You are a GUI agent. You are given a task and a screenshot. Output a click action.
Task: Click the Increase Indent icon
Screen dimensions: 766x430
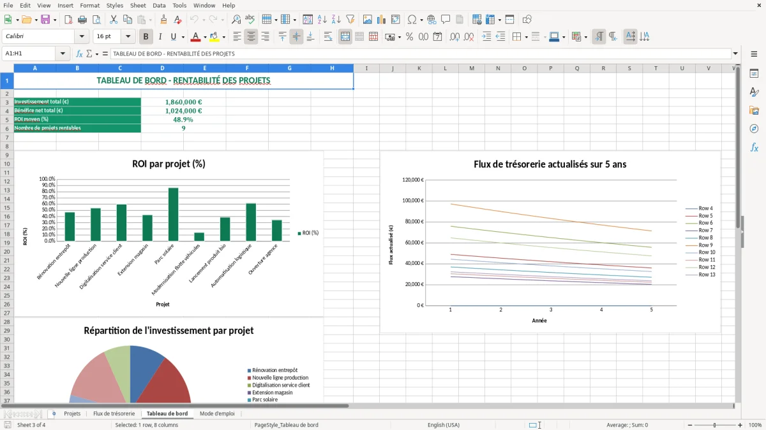coord(486,37)
